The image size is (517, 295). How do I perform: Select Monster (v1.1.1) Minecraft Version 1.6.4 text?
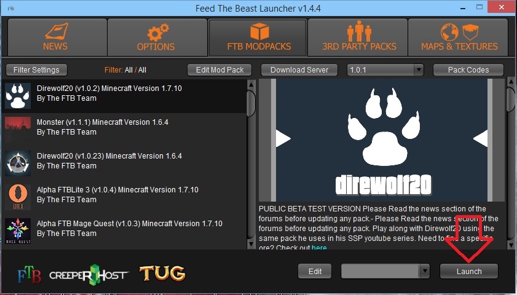103,122
